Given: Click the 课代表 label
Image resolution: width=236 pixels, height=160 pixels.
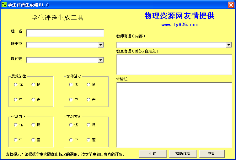Looking at the screenshot, I should [x=17, y=59].
